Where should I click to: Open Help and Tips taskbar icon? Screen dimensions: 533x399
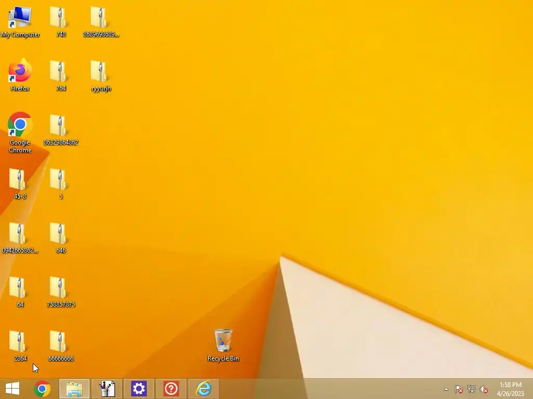point(171,389)
